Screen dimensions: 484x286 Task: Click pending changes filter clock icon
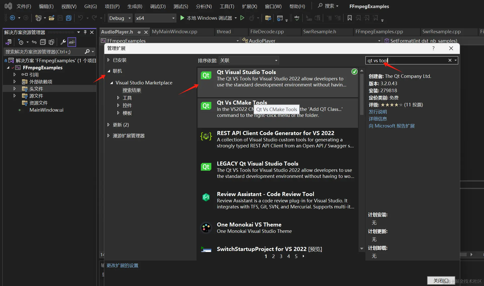coord(21,42)
